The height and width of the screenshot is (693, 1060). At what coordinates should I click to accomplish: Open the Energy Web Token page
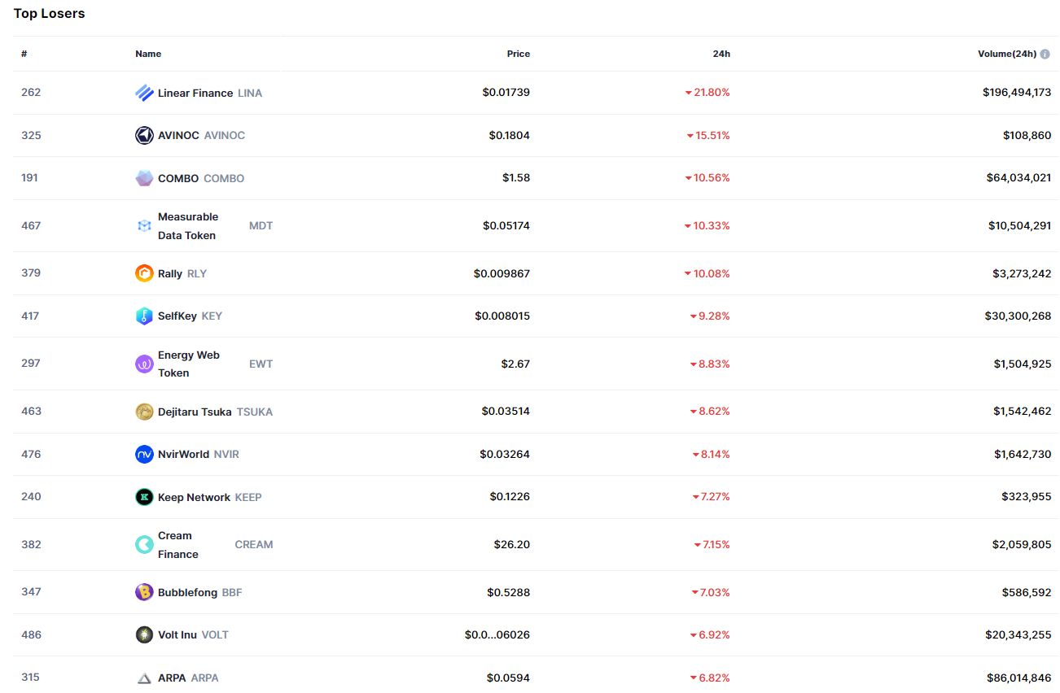click(188, 364)
